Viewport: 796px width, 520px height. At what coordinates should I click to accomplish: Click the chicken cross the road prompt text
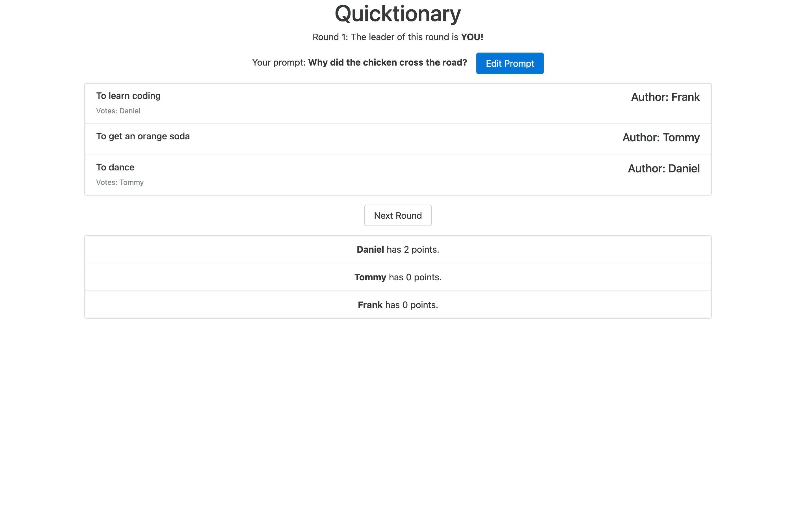[x=388, y=62]
